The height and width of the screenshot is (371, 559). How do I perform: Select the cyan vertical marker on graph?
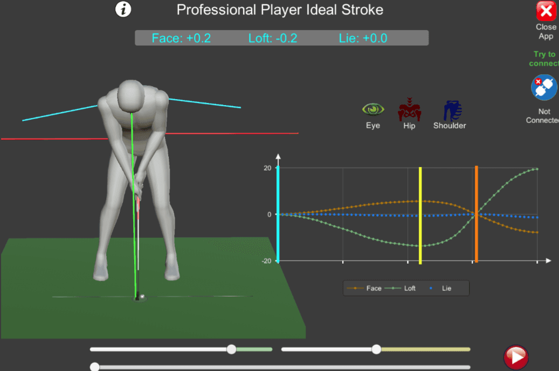[x=278, y=215]
